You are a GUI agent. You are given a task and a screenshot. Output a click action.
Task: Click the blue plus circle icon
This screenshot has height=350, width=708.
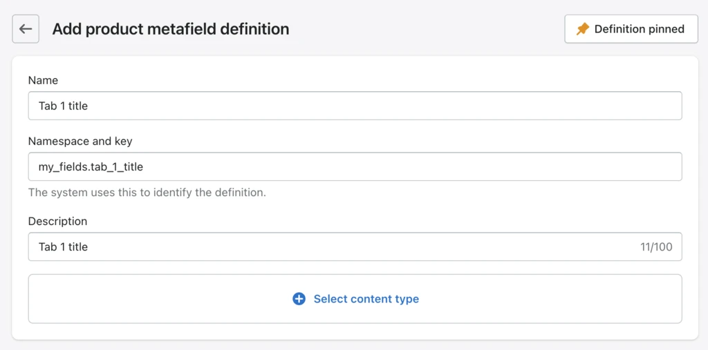pos(299,299)
